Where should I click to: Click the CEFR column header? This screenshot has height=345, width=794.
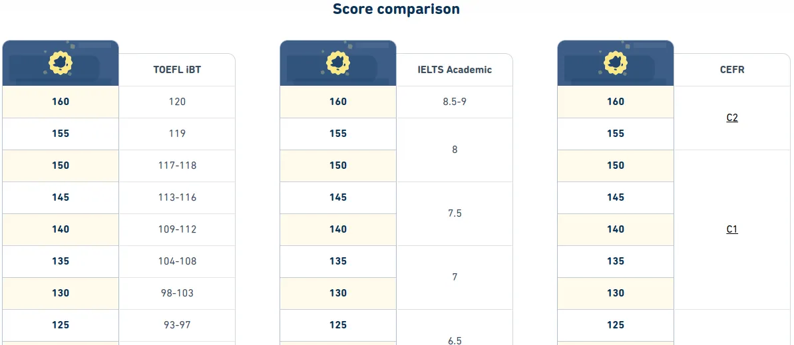tap(732, 70)
